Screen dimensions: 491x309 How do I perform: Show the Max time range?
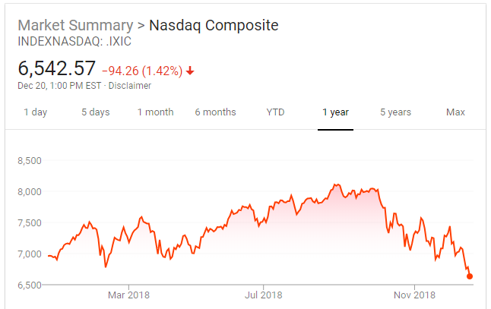click(x=455, y=112)
